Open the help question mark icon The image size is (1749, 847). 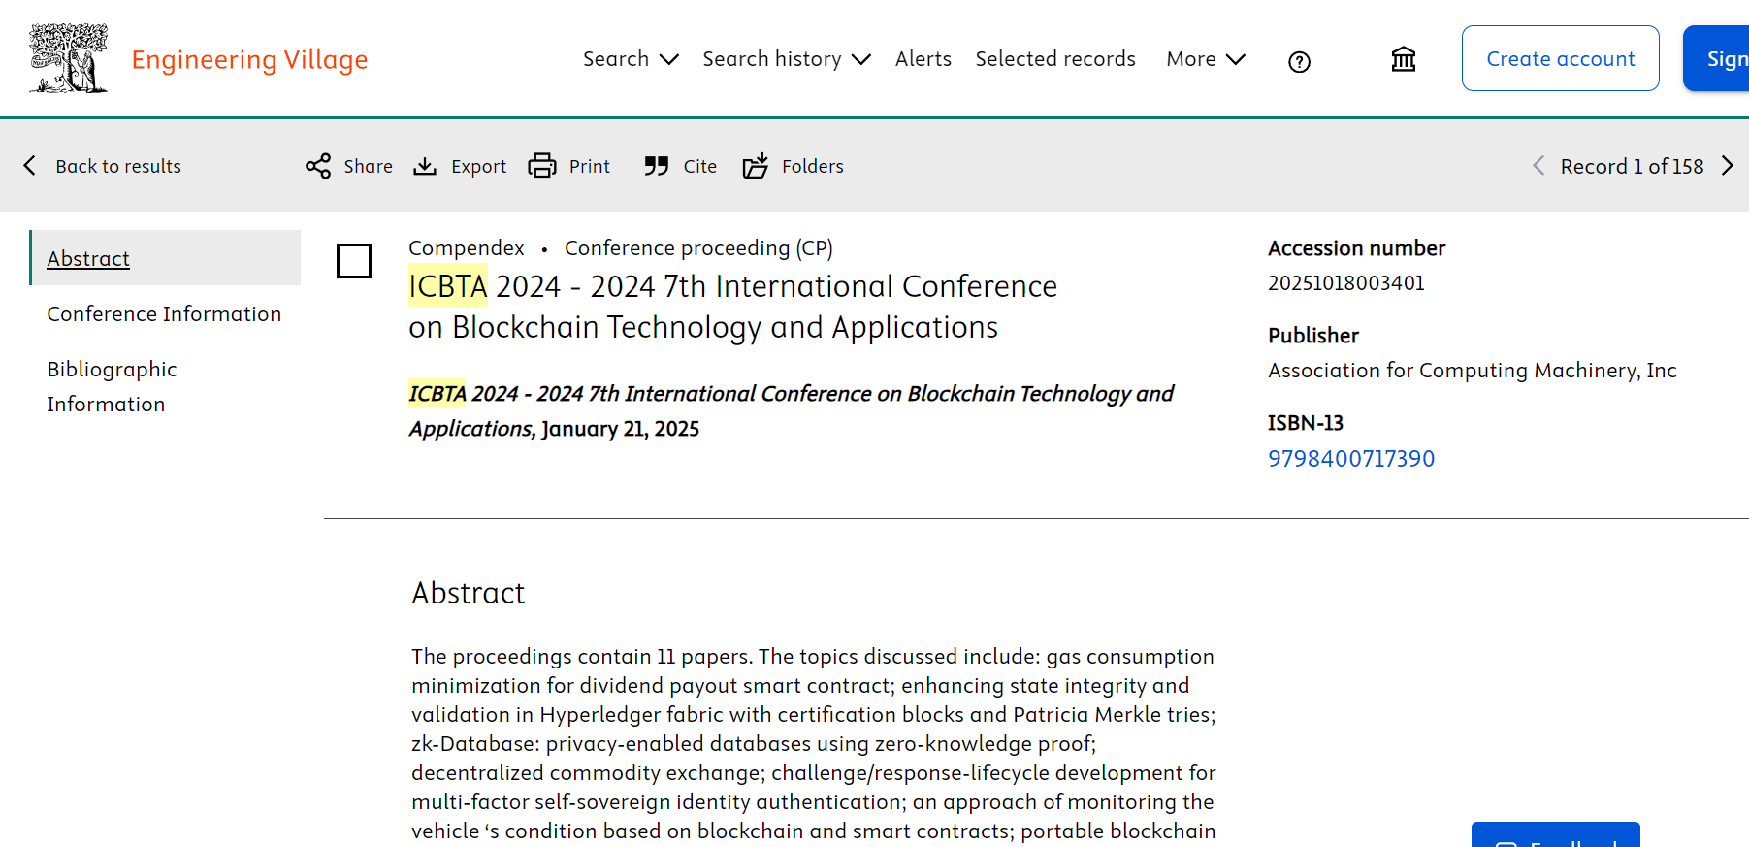click(x=1299, y=62)
